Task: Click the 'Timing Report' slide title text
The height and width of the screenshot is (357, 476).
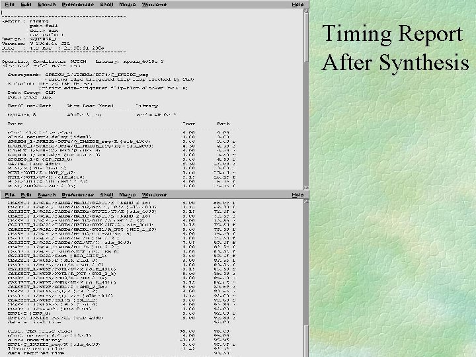Action: [x=392, y=34]
